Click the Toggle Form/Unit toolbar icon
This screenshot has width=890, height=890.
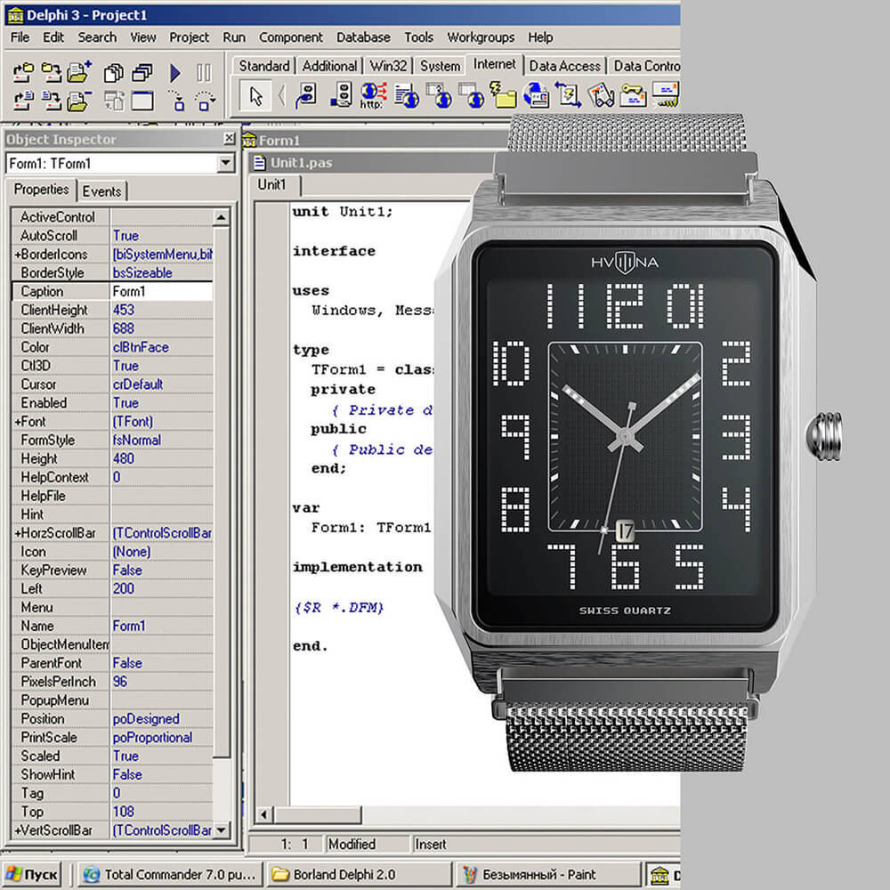(x=114, y=101)
